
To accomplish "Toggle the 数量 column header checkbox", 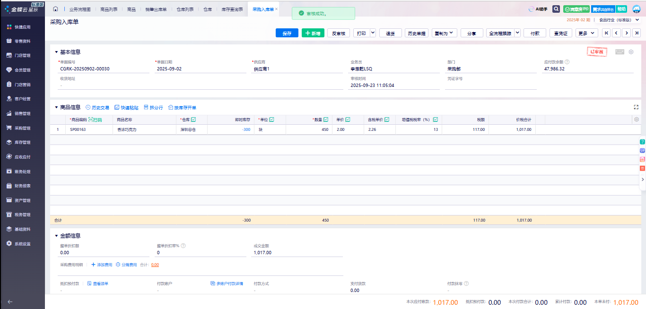I will pos(326,120).
